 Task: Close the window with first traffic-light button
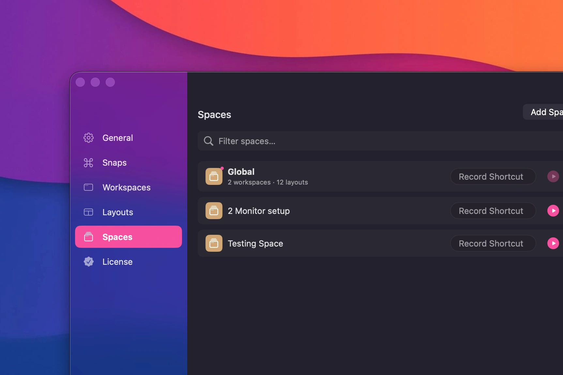[x=80, y=82]
